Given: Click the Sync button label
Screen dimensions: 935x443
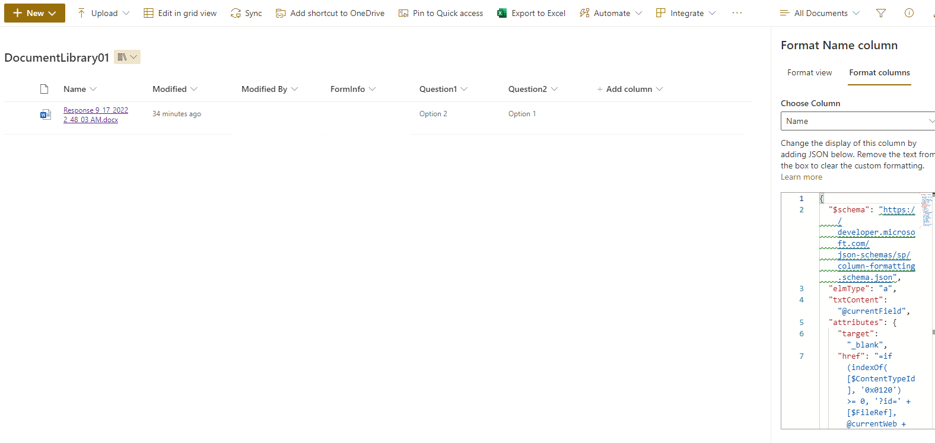Looking at the screenshot, I should [253, 13].
